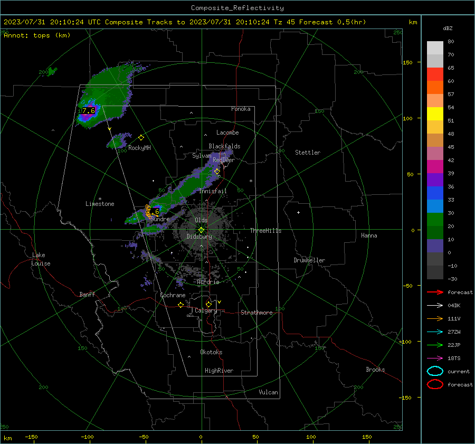
Task: Click the Banff town label
Action: click(87, 295)
